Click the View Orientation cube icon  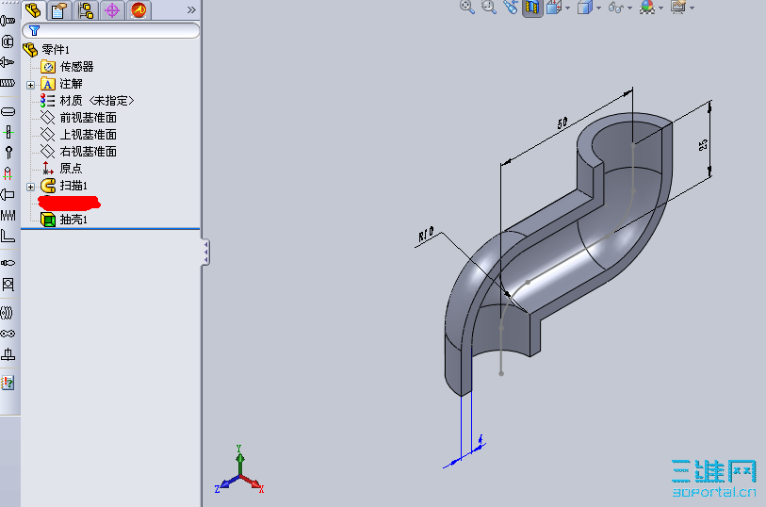pyautogui.click(x=553, y=8)
